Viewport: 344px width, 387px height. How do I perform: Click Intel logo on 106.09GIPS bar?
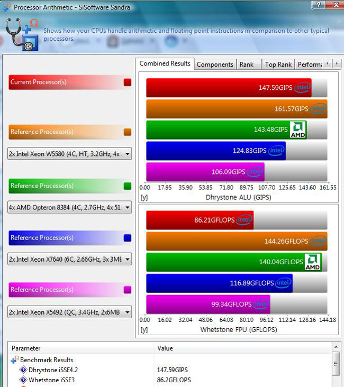pos(255,171)
